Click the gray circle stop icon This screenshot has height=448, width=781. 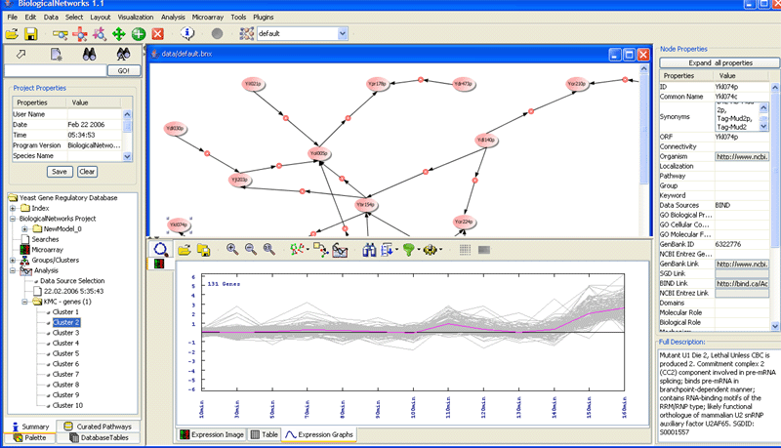pyautogui.click(x=217, y=34)
